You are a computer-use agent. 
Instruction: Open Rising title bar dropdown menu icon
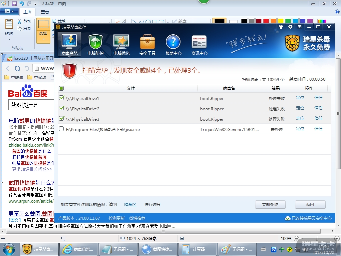pos(299,27)
